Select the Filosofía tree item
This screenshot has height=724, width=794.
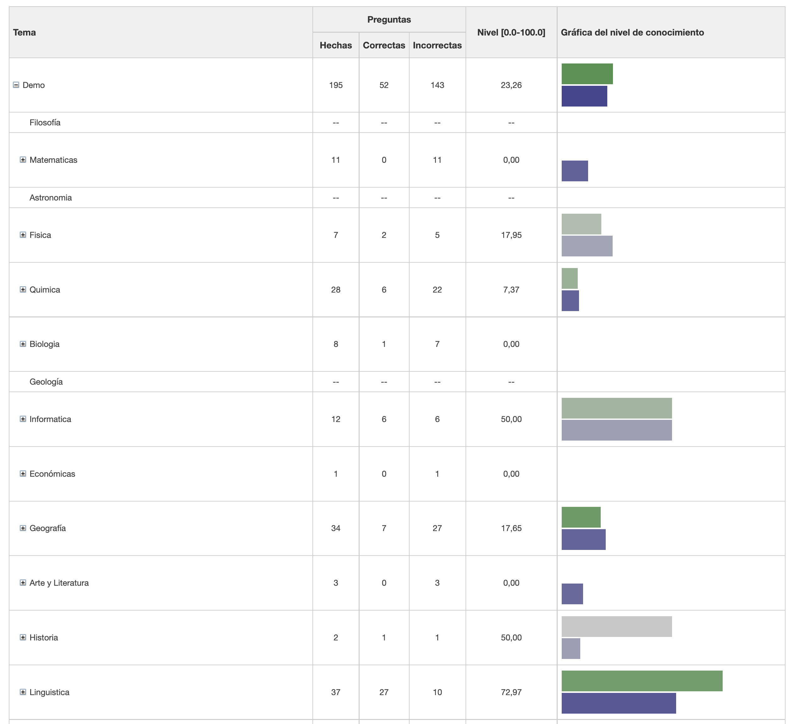[45, 123]
